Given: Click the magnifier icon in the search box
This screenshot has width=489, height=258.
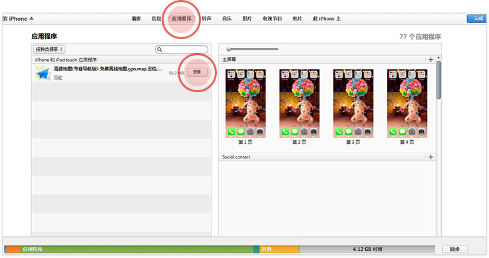Looking at the screenshot, I should coord(160,50).
